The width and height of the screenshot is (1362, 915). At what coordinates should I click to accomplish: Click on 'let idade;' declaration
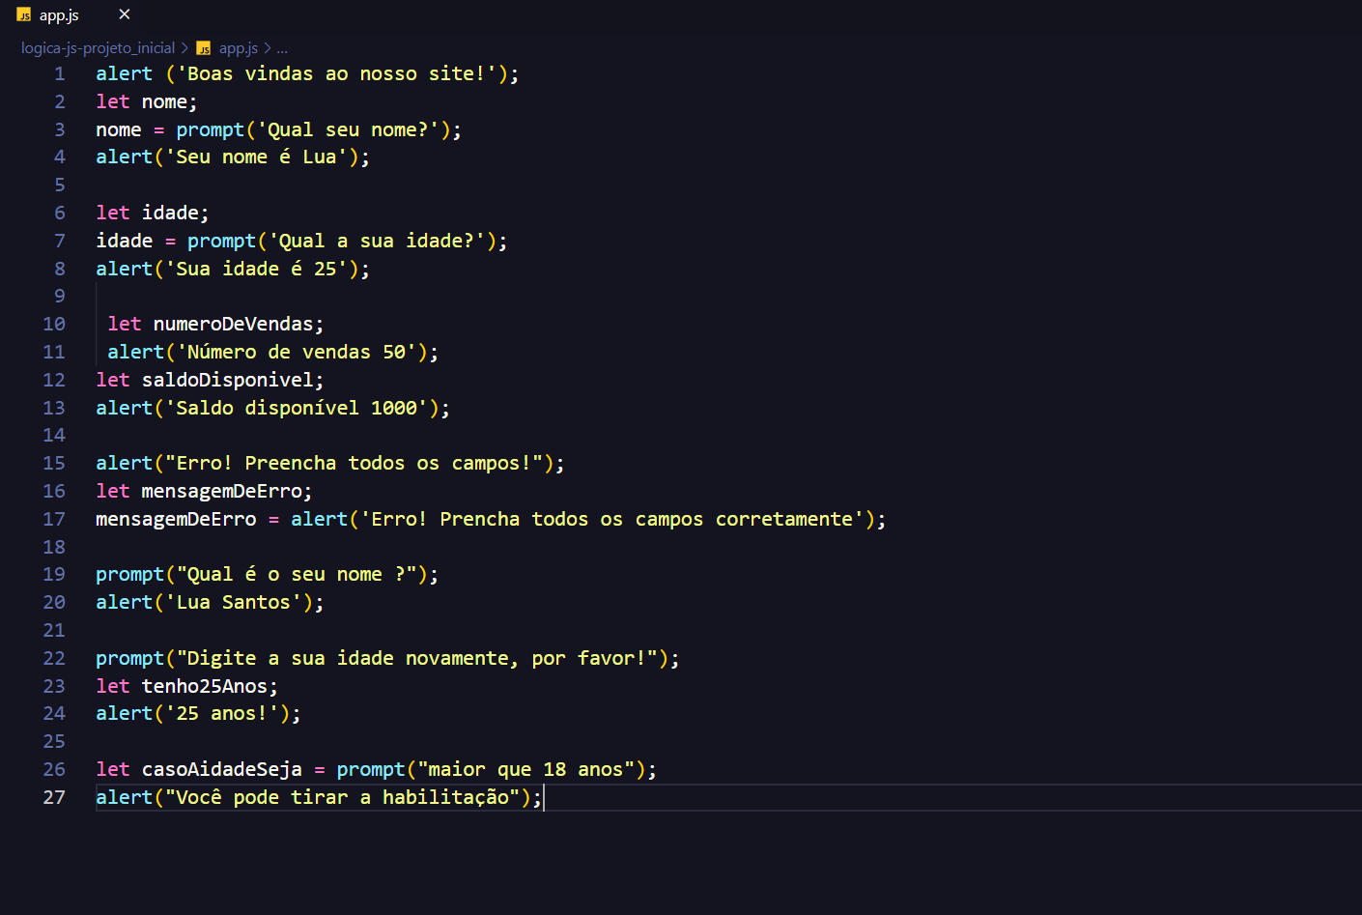pos(152,213)
